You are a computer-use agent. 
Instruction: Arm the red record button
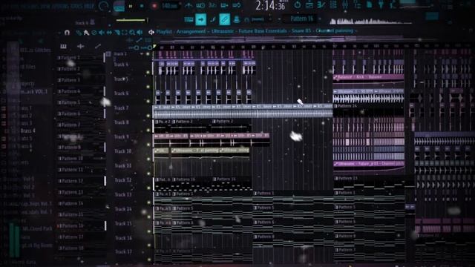[x=154, y=6]
